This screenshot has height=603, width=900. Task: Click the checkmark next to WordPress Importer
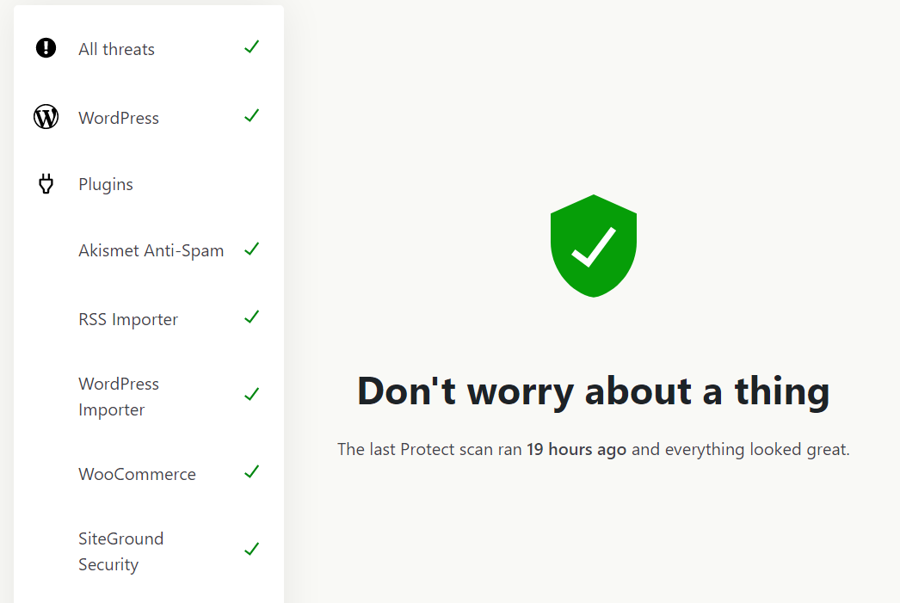(x=251, y=394)
